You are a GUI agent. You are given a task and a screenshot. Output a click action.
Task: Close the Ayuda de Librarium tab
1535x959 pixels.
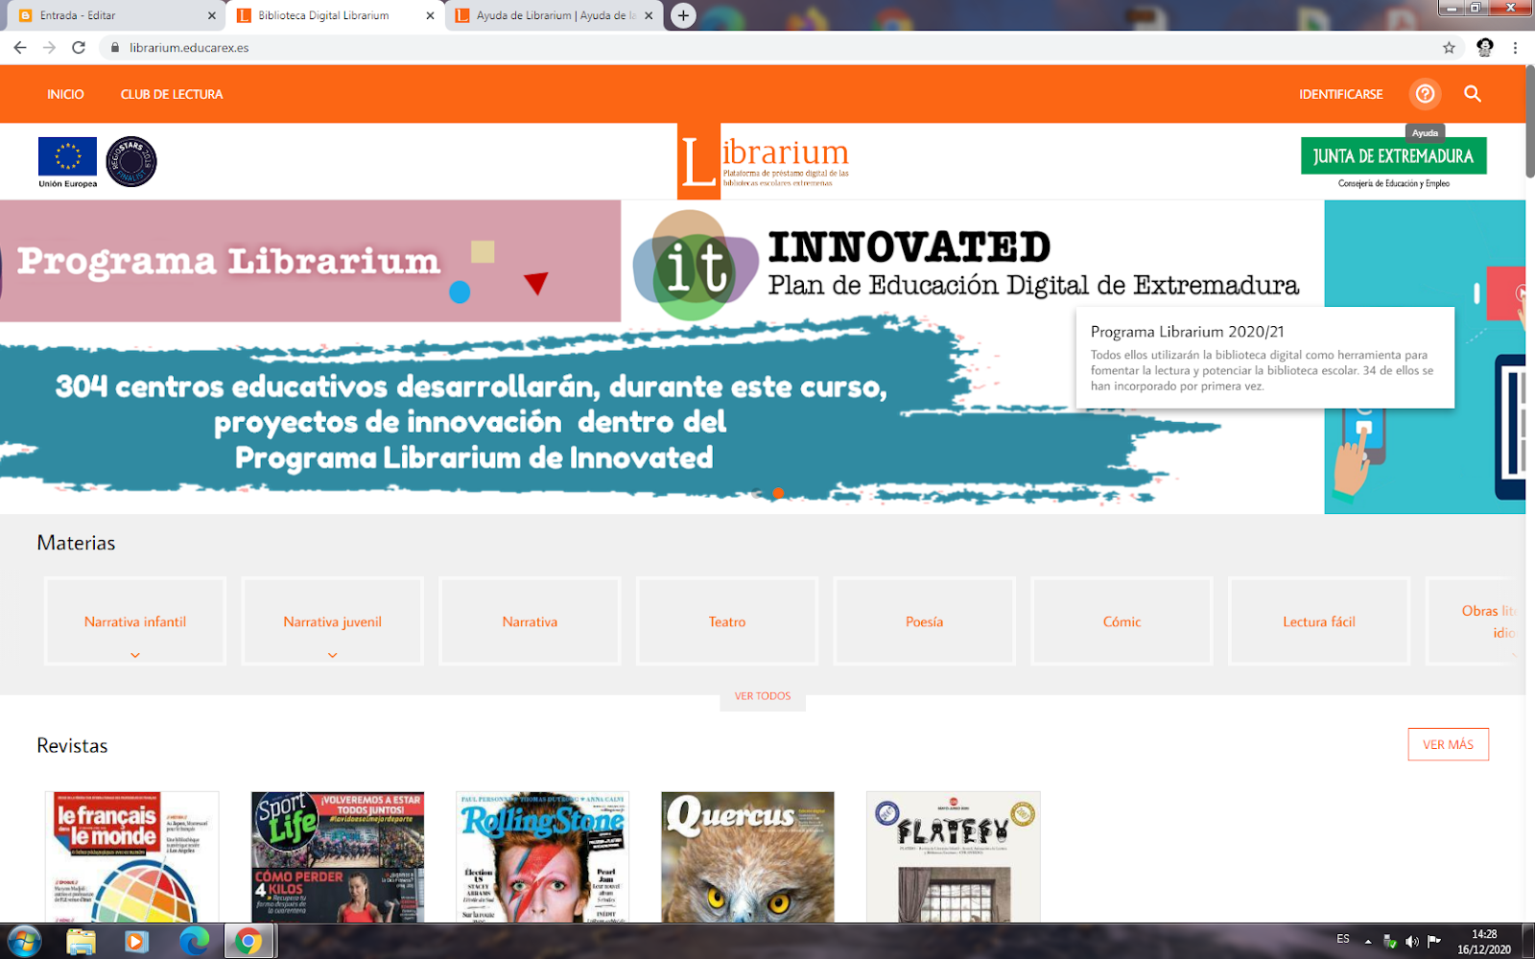(x=649, y=15)
